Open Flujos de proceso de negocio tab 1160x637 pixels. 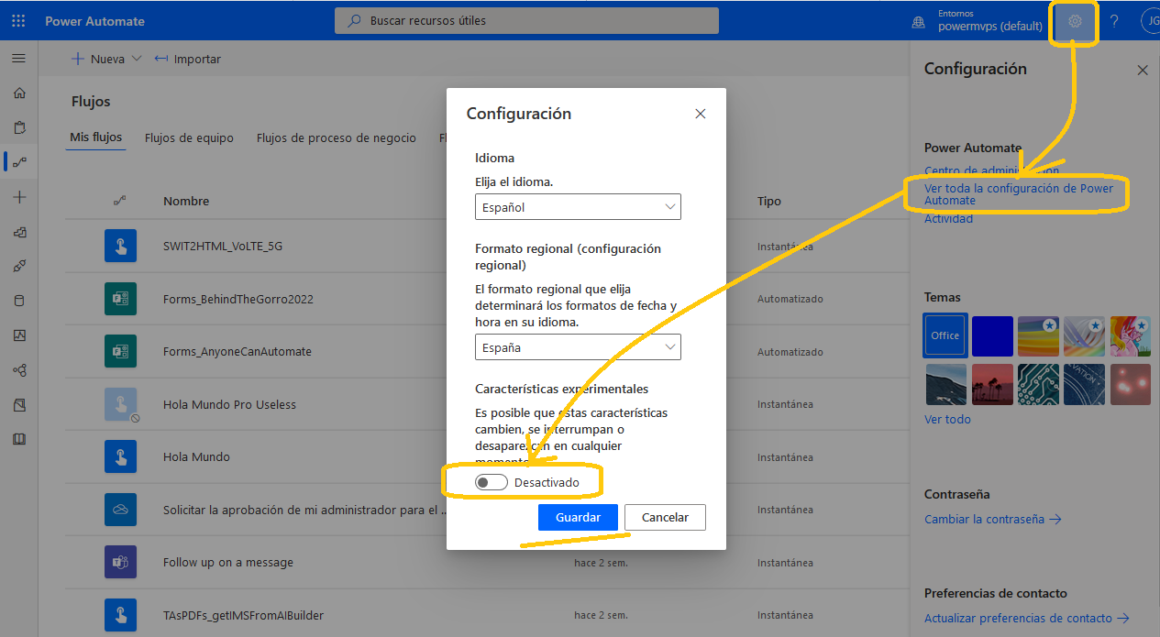pos(337,138)
